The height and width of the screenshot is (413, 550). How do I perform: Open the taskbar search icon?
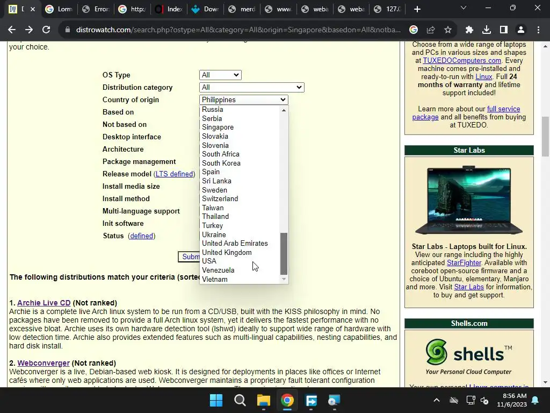click(240, 400)
